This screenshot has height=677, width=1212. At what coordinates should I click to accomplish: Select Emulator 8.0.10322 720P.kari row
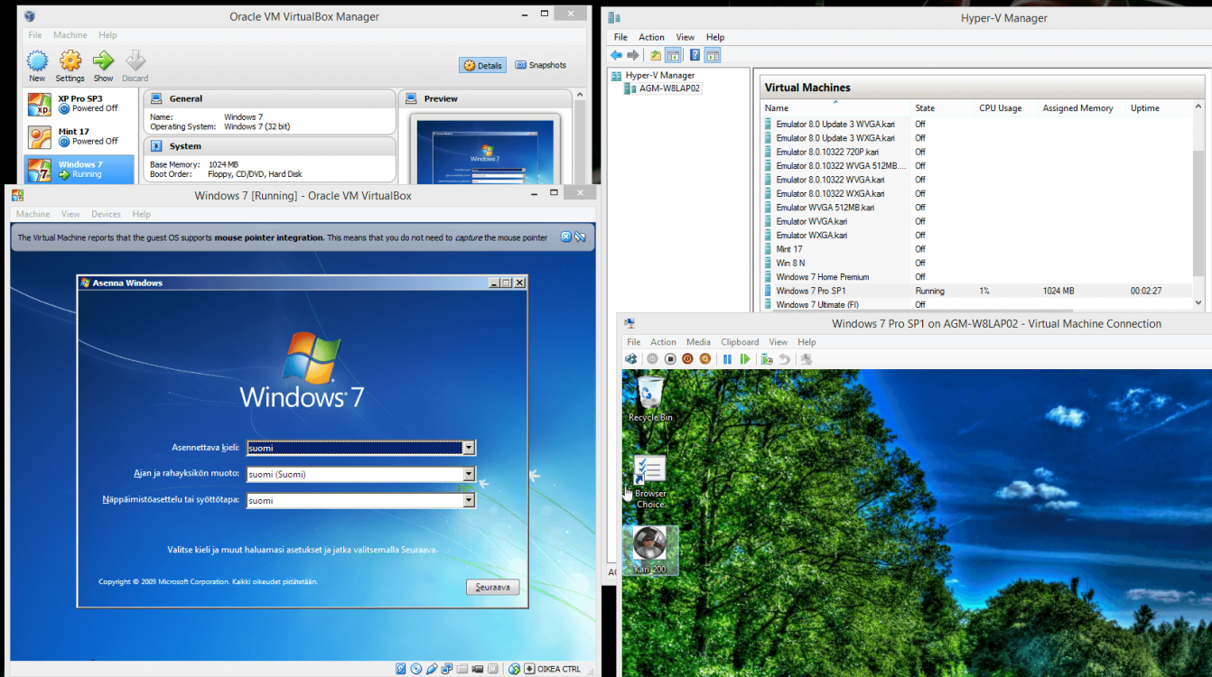977,152
